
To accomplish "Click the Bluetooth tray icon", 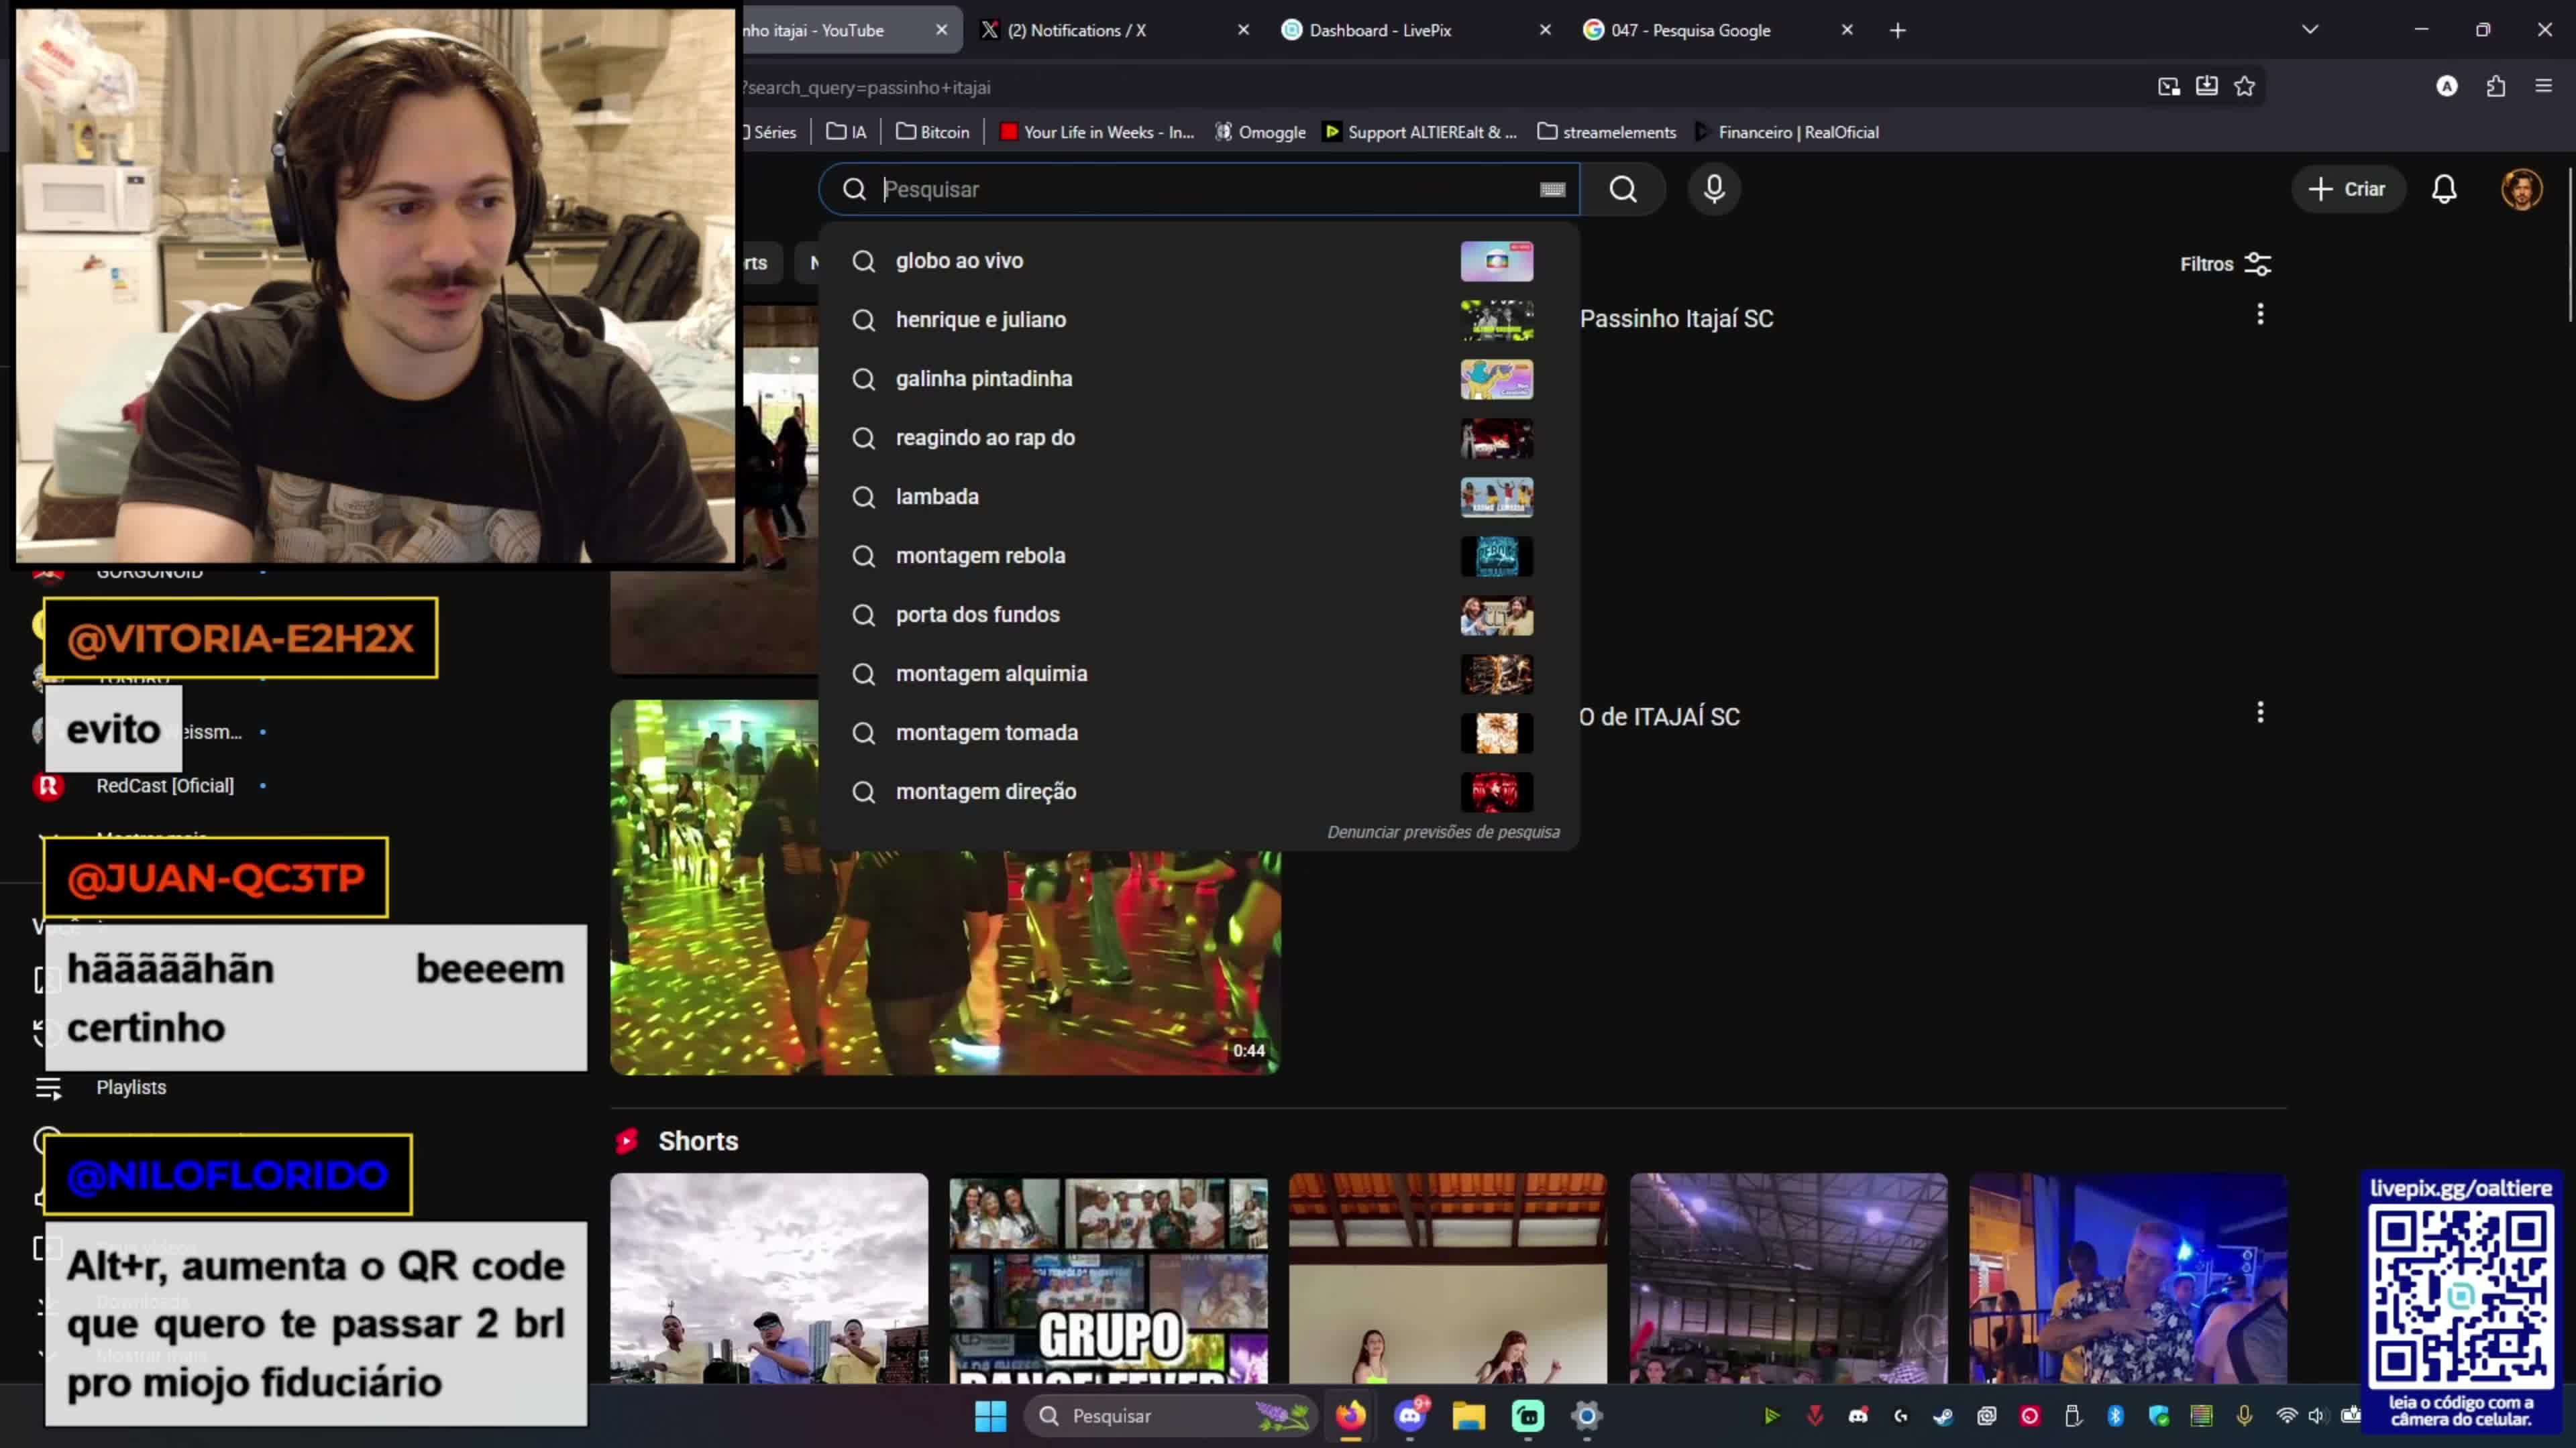I will pos(2115,1416).
